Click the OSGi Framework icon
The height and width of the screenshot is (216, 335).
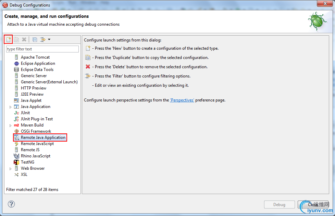click(x=16, y=131)
